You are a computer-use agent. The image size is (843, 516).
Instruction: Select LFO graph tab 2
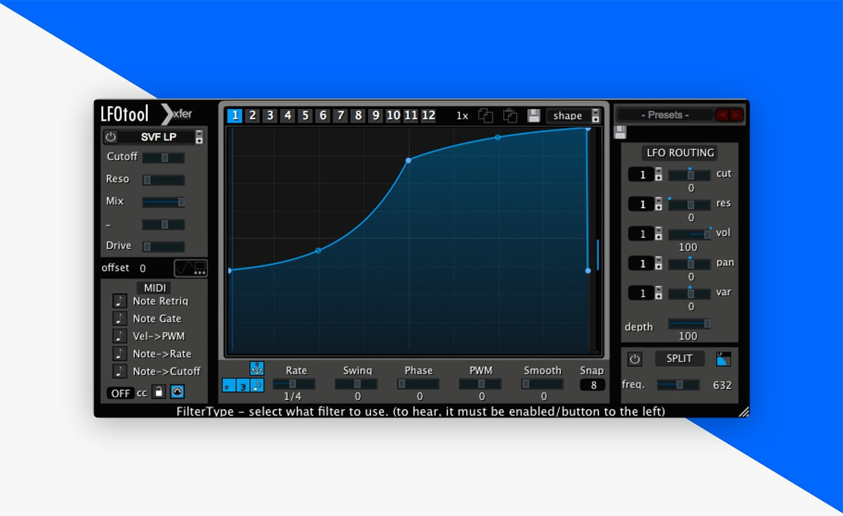[x=253, y=115]
